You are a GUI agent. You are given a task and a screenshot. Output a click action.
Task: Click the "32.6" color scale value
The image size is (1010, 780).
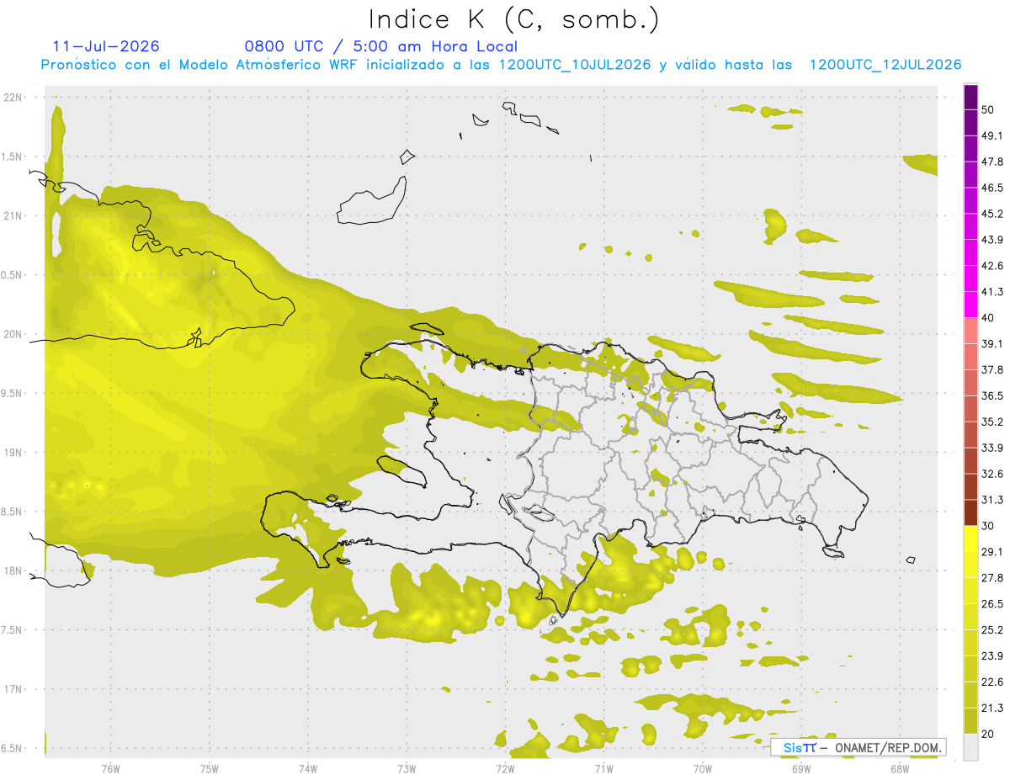992,474
